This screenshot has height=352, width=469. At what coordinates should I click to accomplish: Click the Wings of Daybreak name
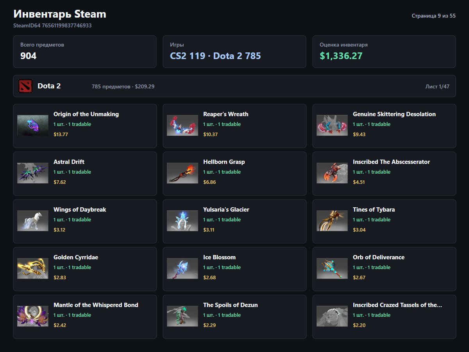[80, 210]
